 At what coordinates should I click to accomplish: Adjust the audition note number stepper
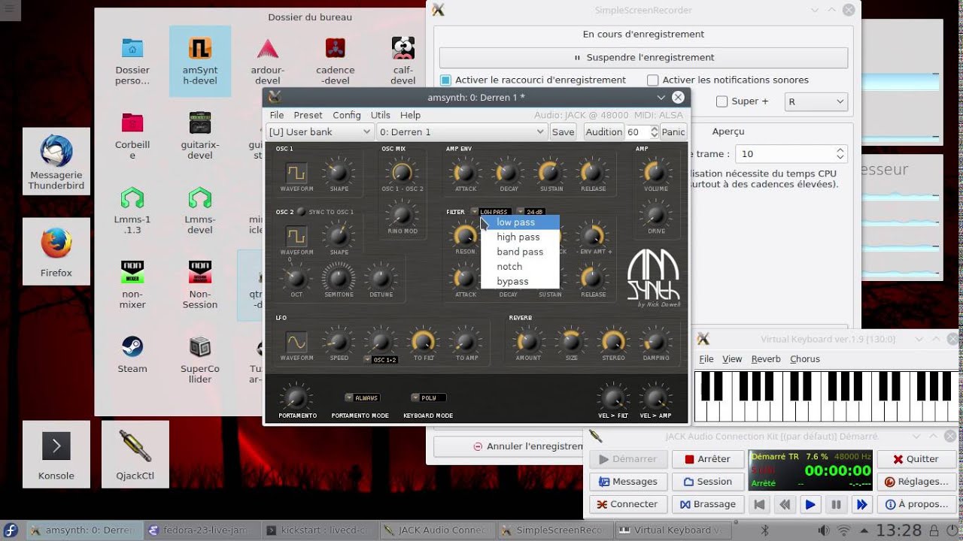[x=655, y=131]
